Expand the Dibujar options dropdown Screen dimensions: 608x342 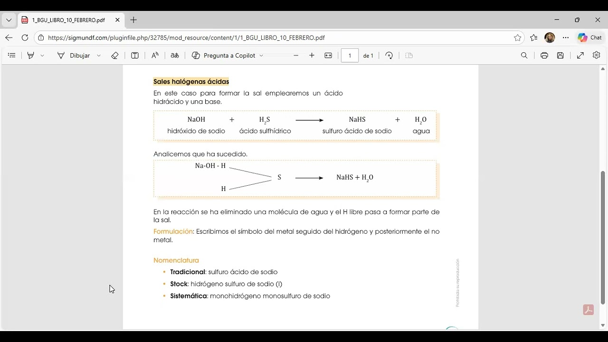tap(99, 56)
